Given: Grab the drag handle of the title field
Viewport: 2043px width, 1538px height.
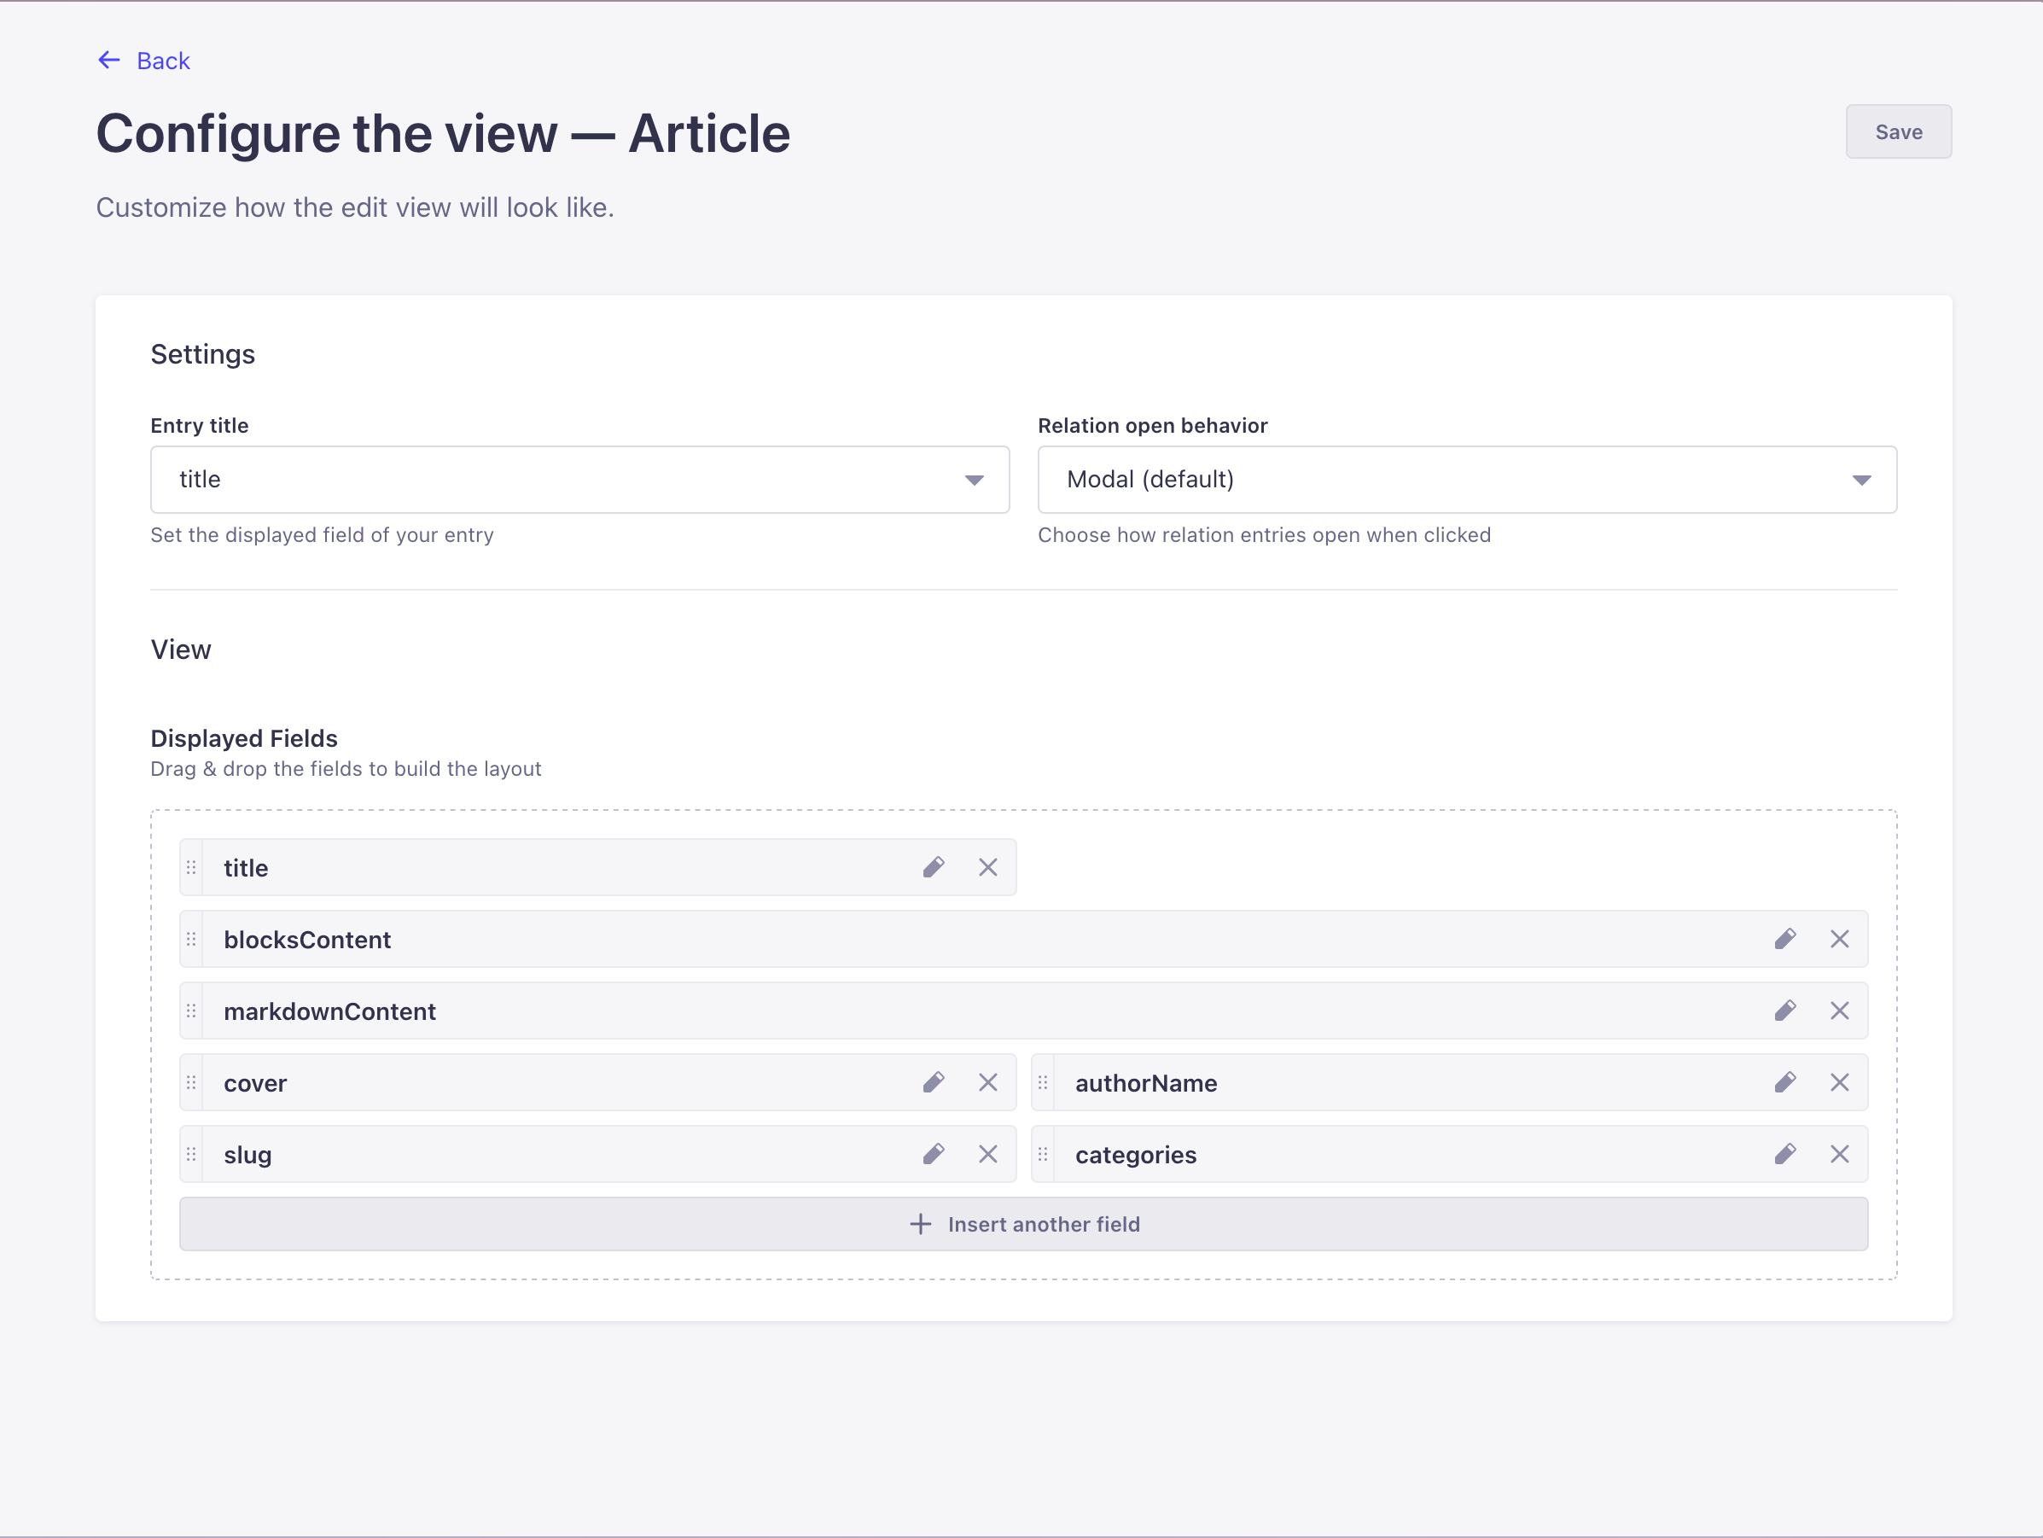Looking at the screenshot, I should [192, 866].
